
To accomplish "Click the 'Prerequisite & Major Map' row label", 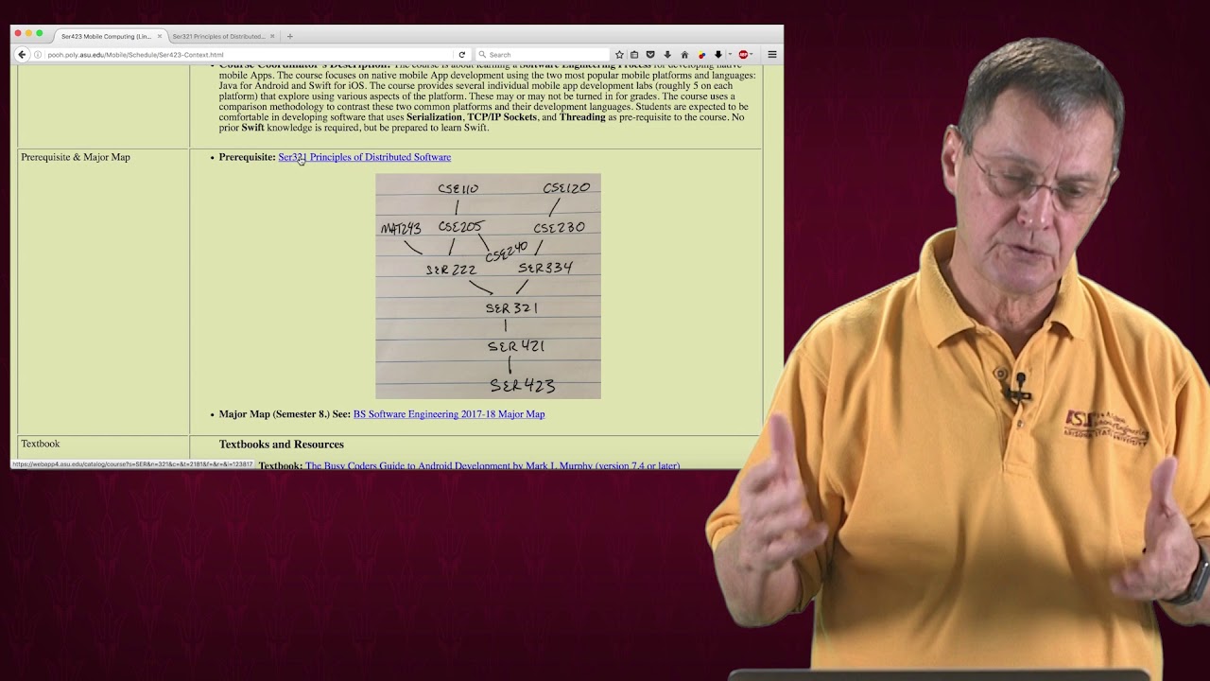I will (76, 157).
